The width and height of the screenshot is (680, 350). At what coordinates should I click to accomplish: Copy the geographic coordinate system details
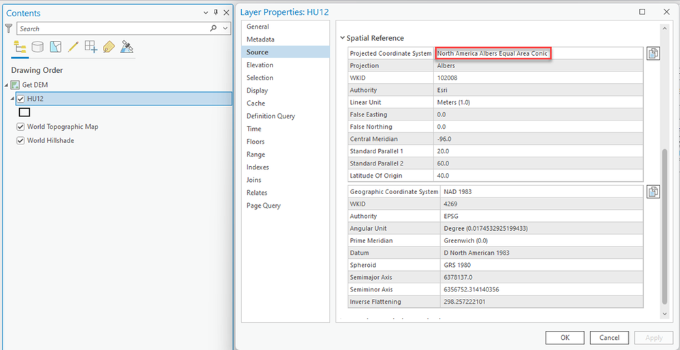coord(653,192)
